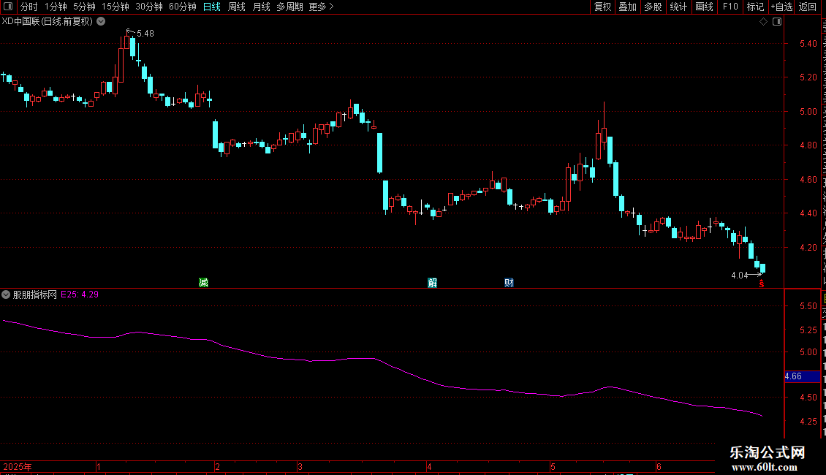Switch to the 日线 daily chart
The height and width of the screenshot is (475, 826).
pyautogui.click(x=212, y=7)
